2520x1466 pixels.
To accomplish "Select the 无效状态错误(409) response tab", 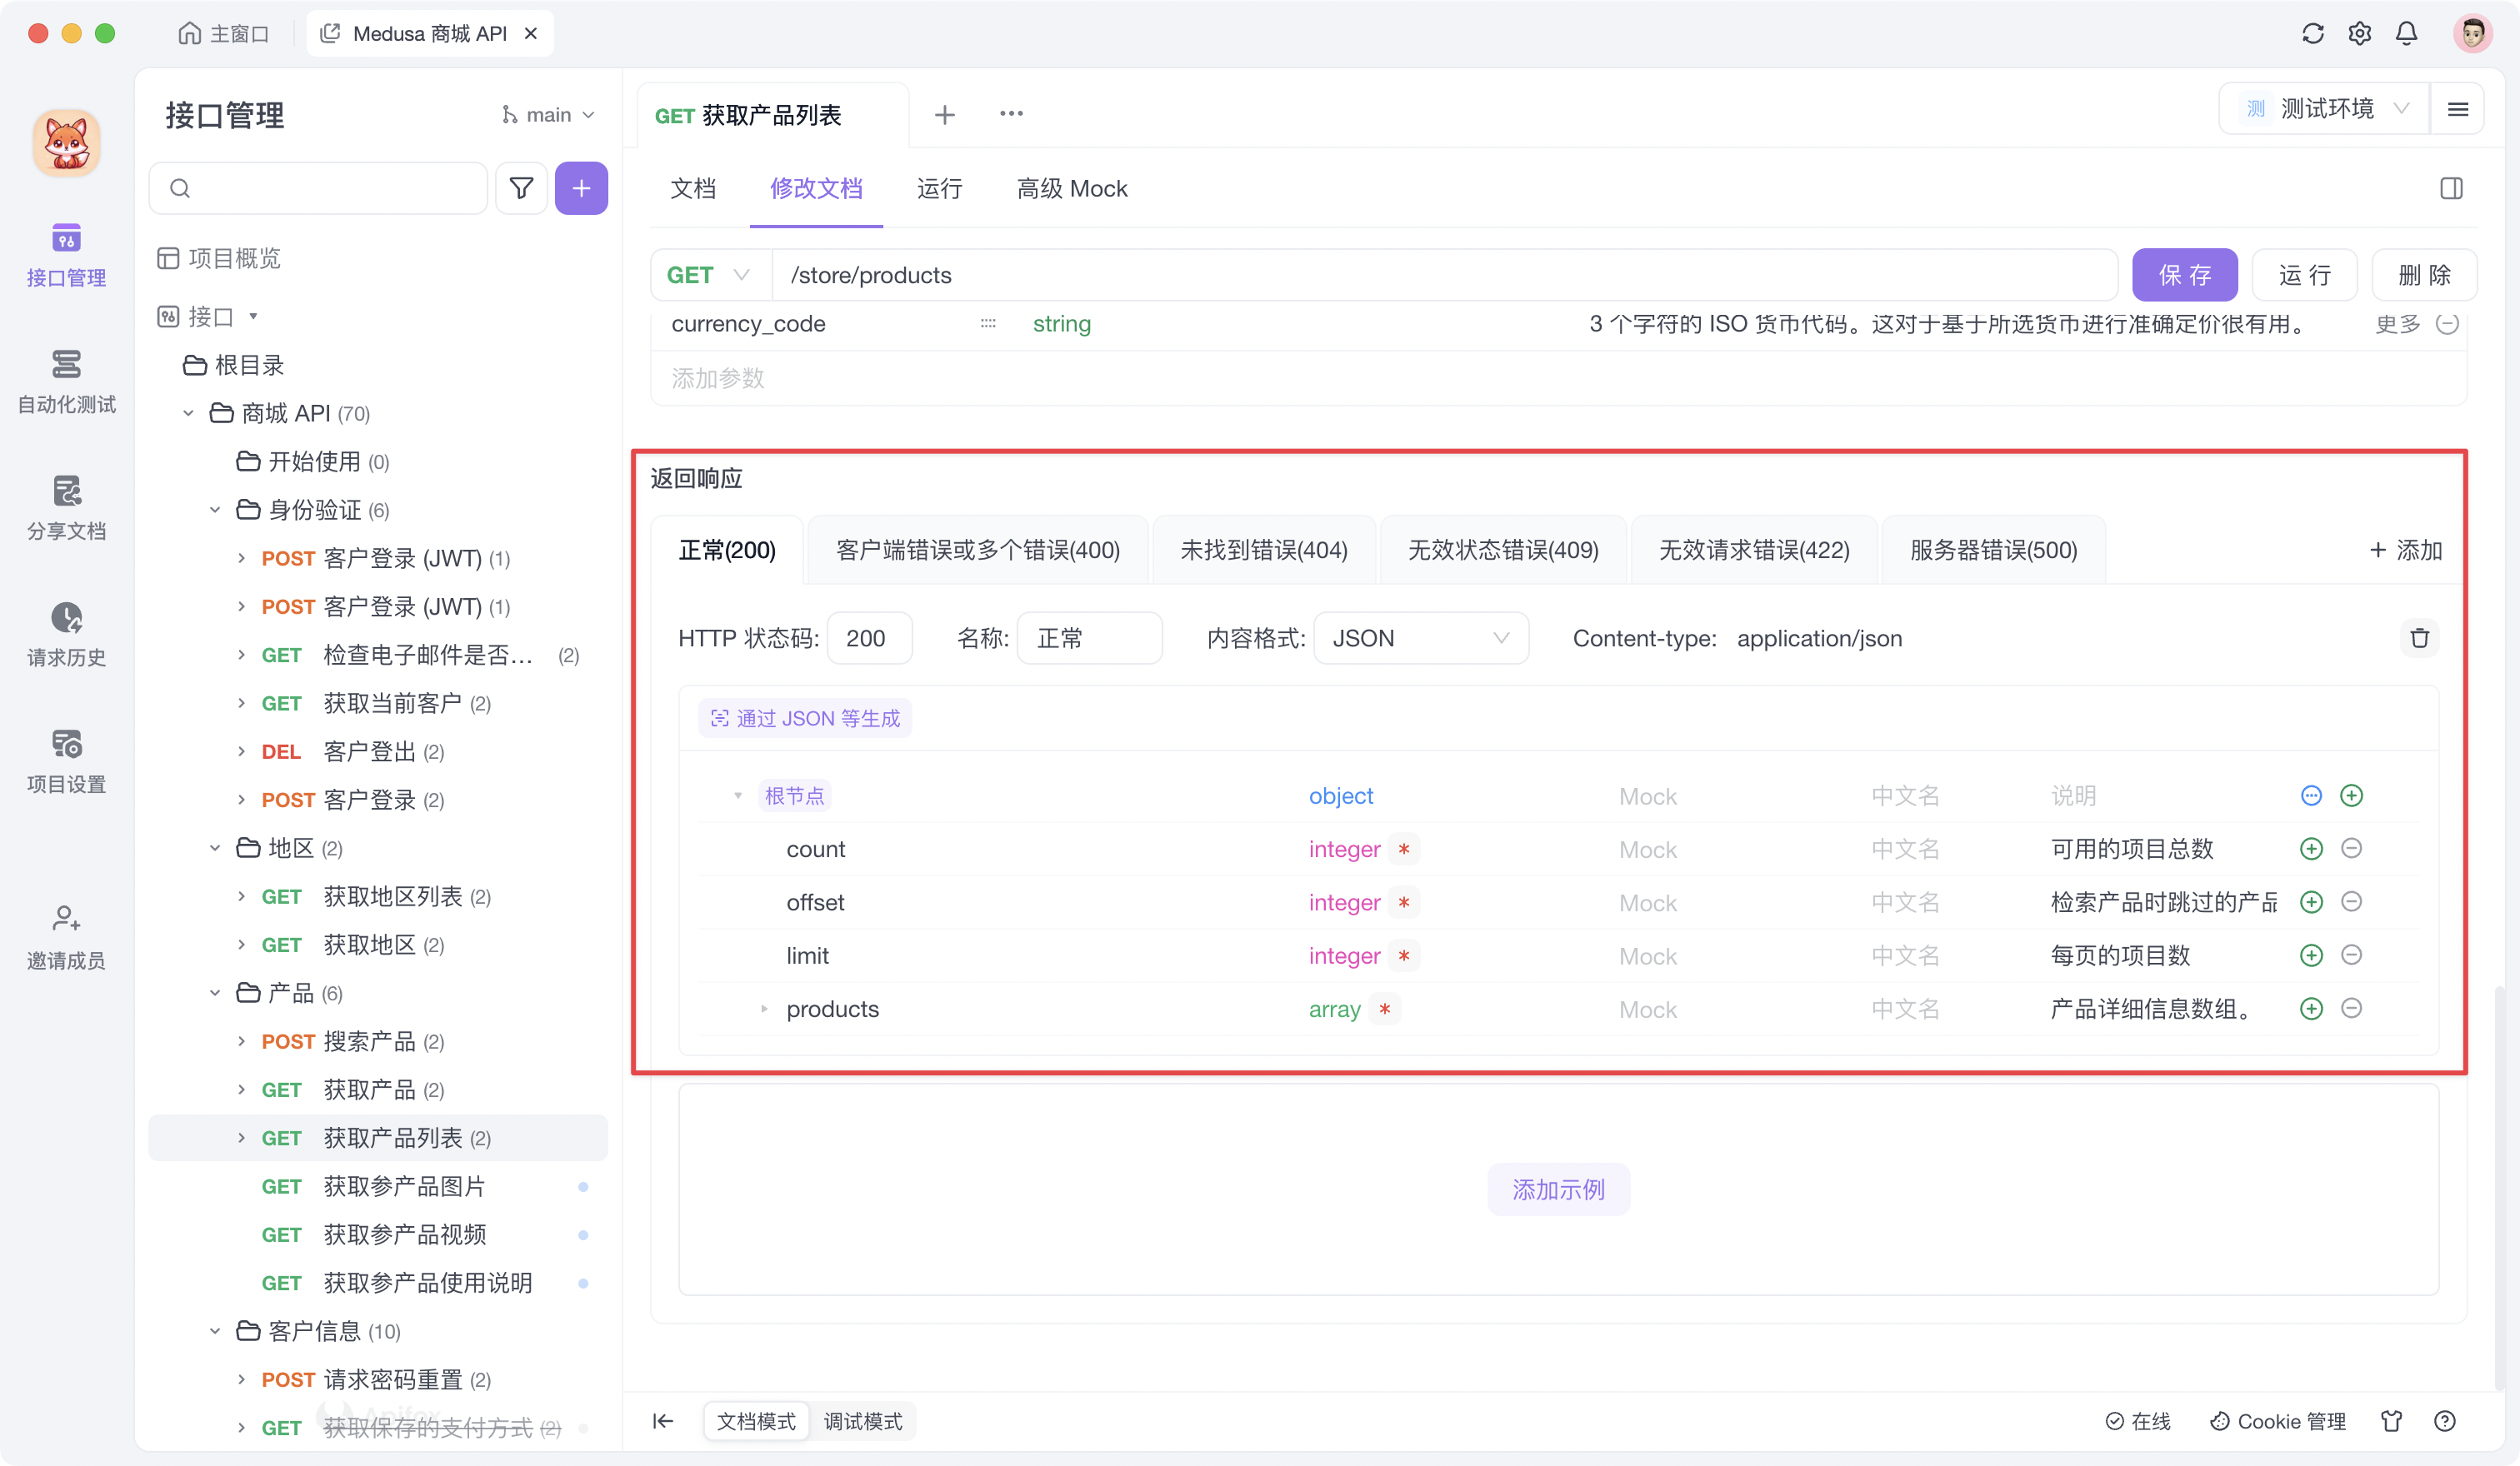I will tap(1502, 550).
